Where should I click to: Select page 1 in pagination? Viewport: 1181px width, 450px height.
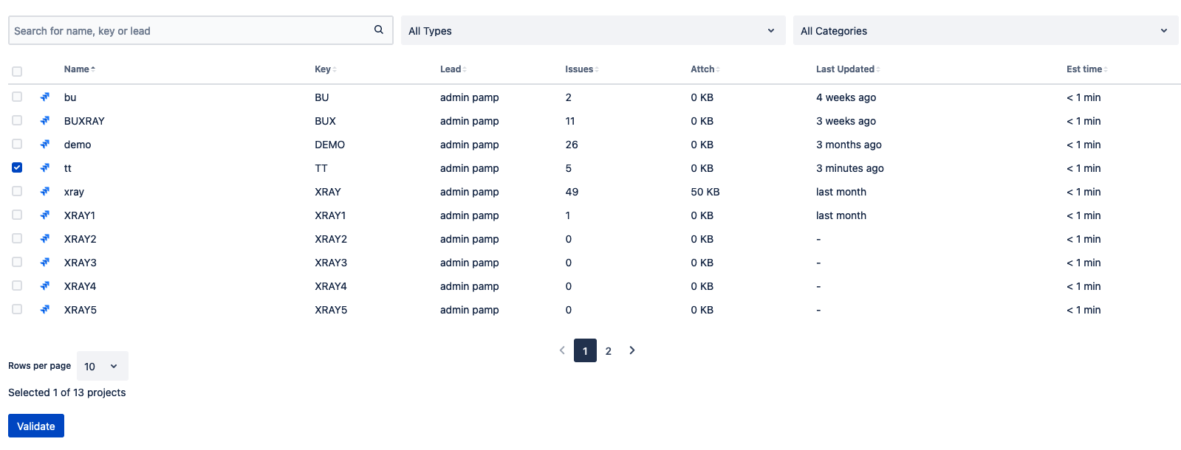click(585, 350)
